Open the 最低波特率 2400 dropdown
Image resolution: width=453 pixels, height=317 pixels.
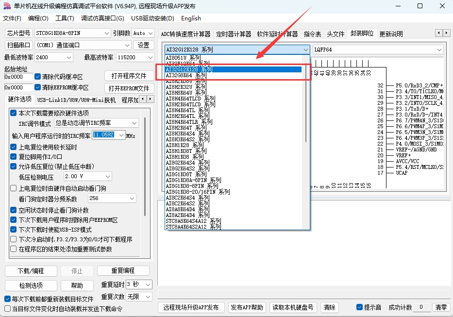pyautogui.click(x=54, y=57)
